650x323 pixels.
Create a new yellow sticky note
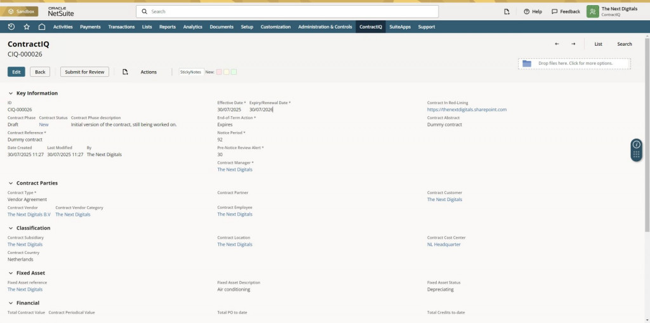(227, 72)
